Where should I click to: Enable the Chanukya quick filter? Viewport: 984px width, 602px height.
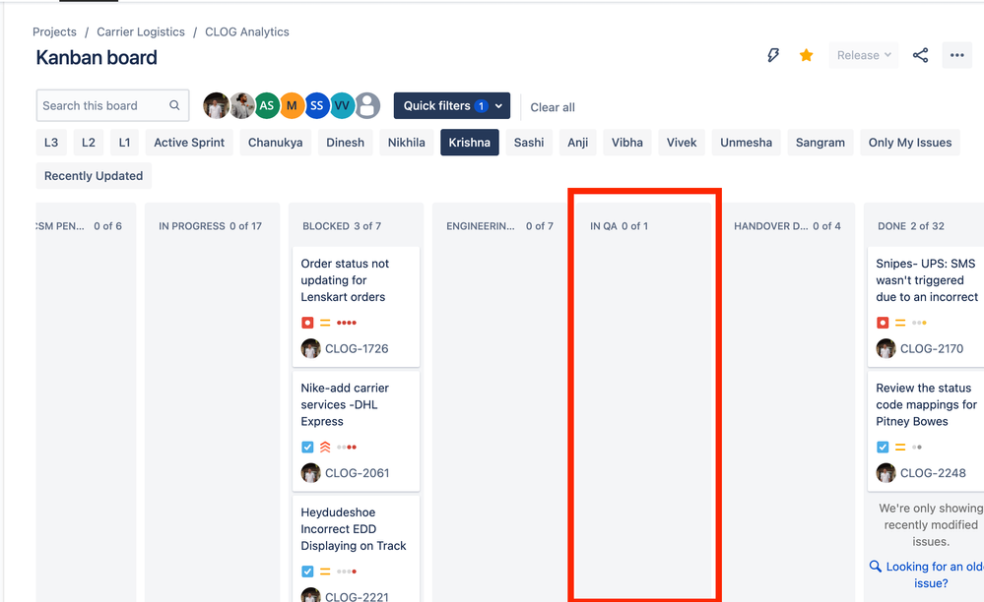pos(275,143)
